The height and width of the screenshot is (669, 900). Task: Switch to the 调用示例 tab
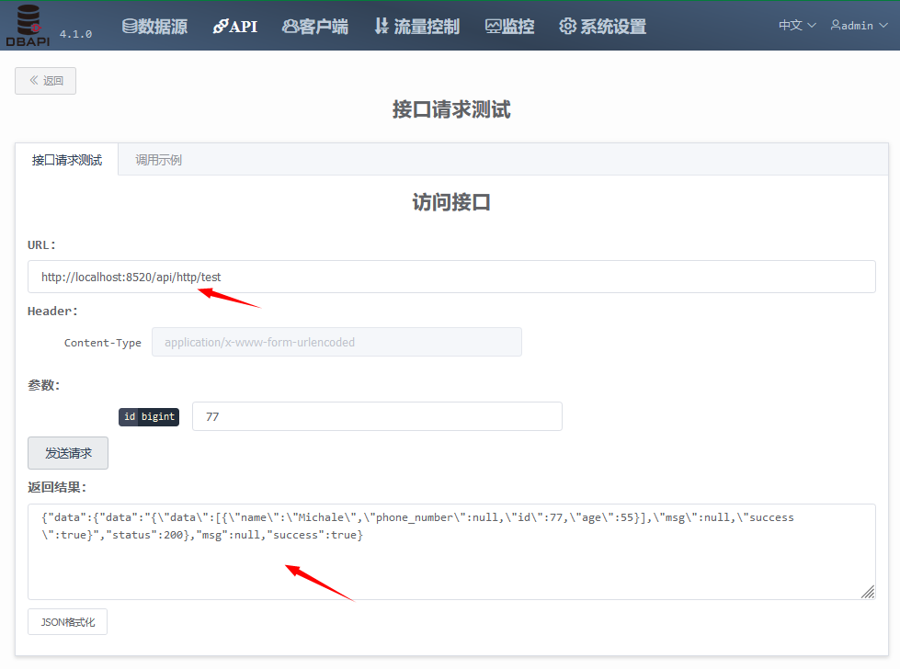point(155,158)
